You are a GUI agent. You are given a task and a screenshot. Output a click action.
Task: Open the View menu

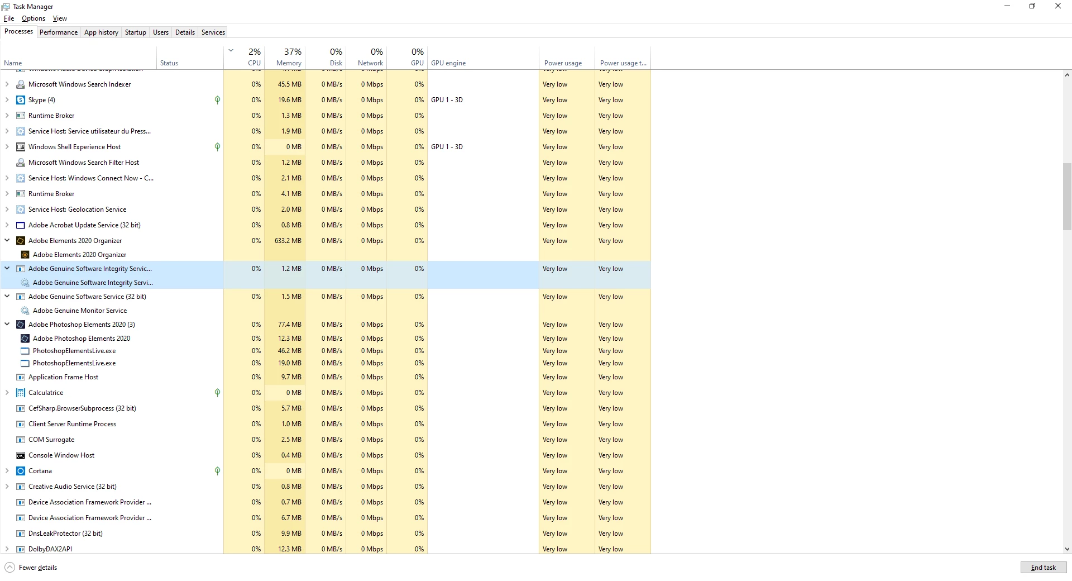(x=60, y=18)
